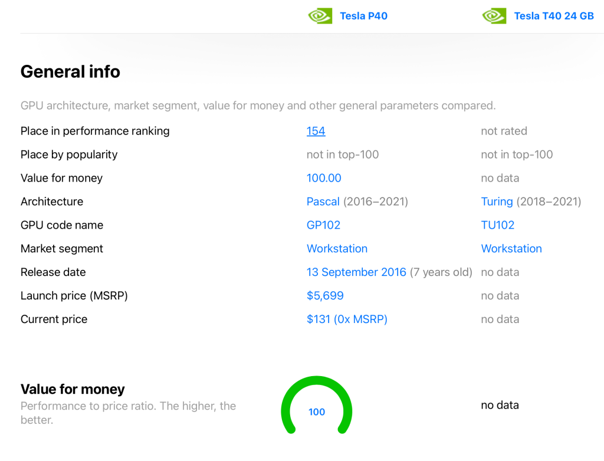Click the 100 score inside the gauge
The image size is (604, 461).
coord(317,412)
